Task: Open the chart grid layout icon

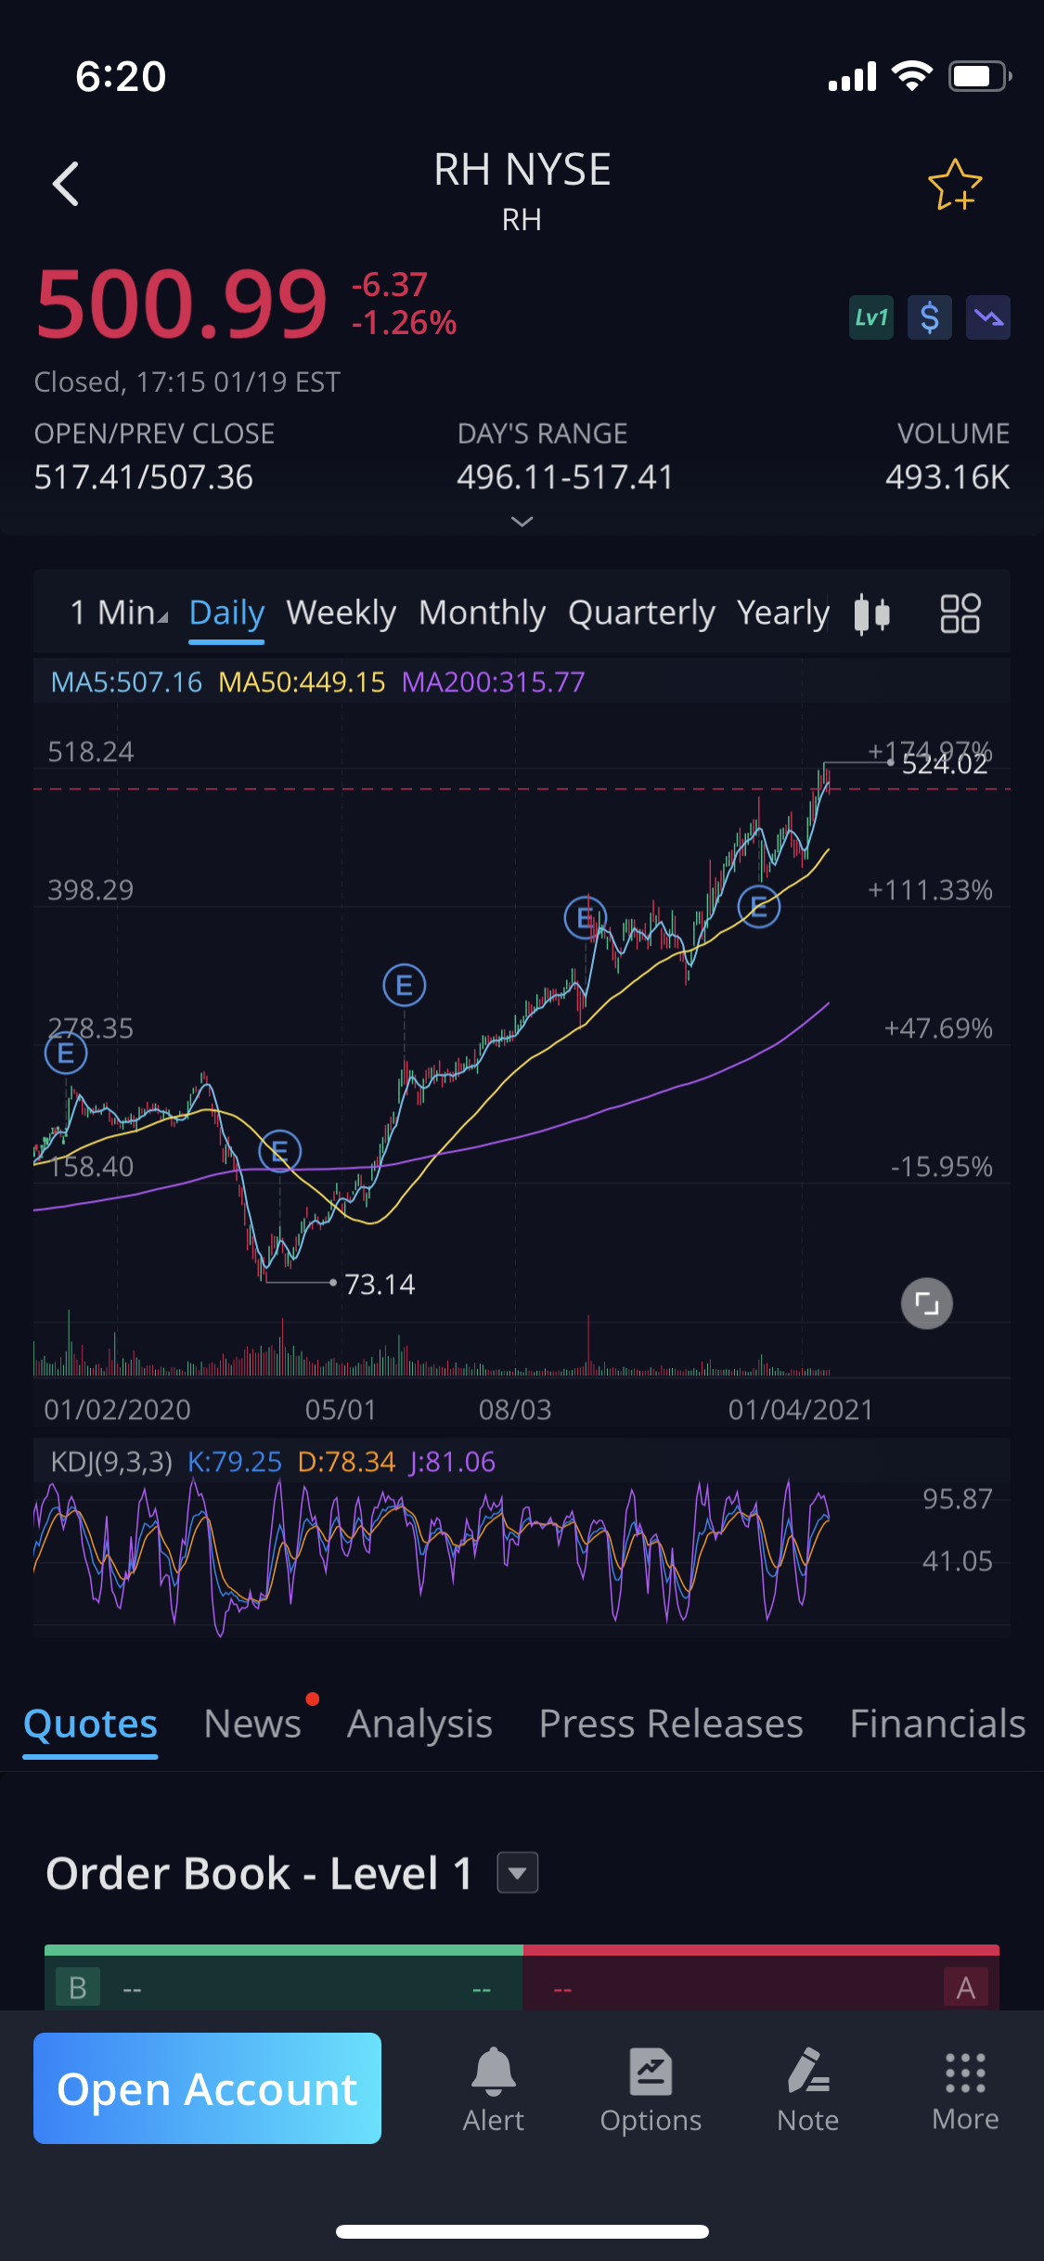Action: [960, 614]
